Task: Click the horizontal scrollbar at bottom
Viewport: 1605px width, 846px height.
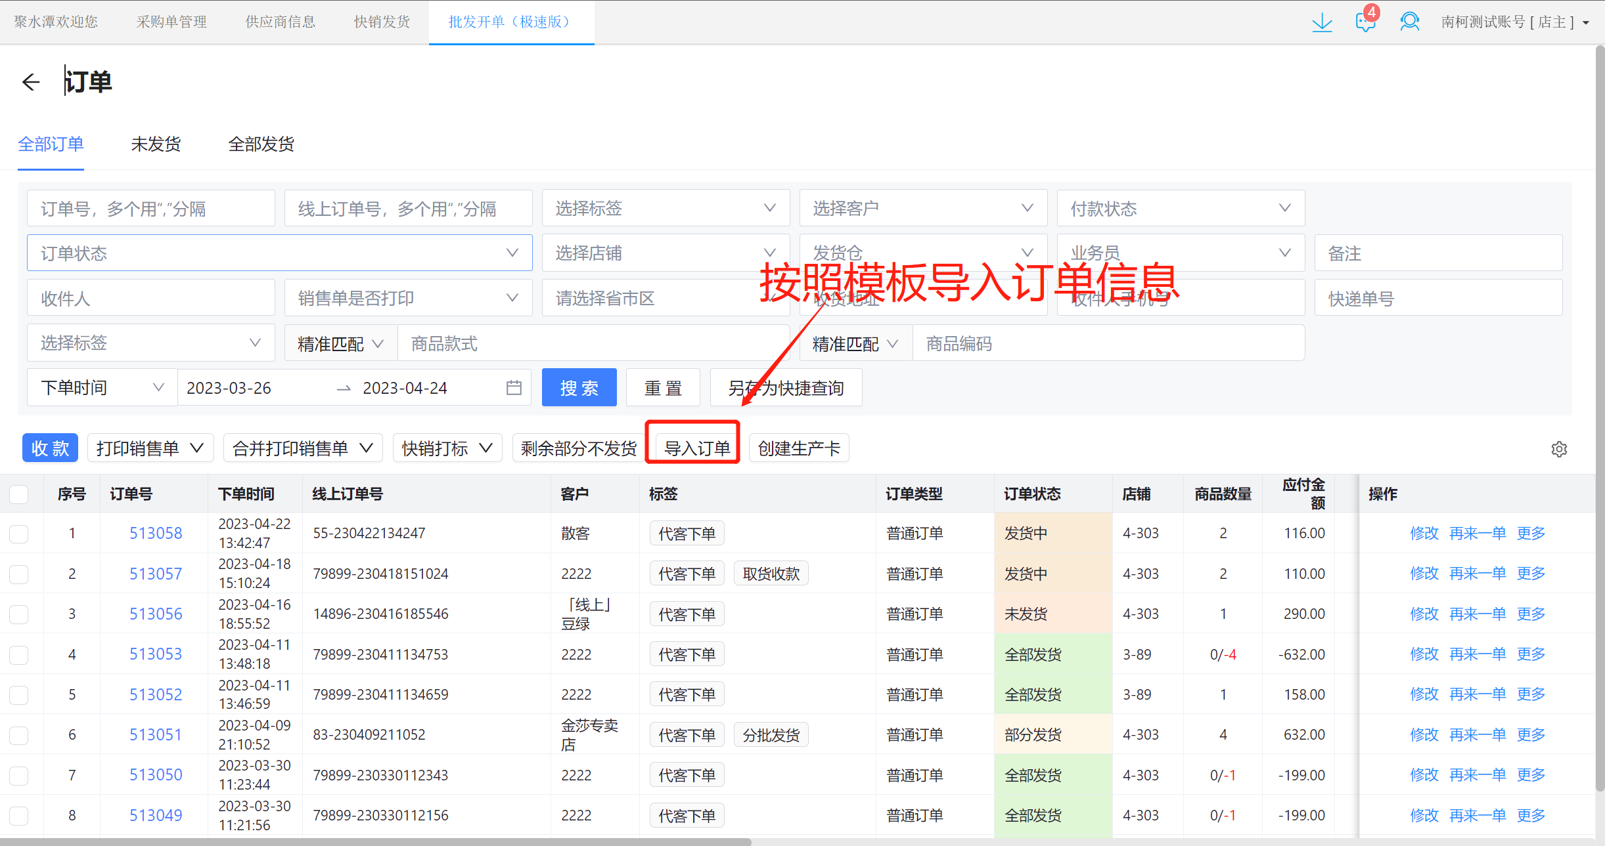Action: [x=375, y=842]
